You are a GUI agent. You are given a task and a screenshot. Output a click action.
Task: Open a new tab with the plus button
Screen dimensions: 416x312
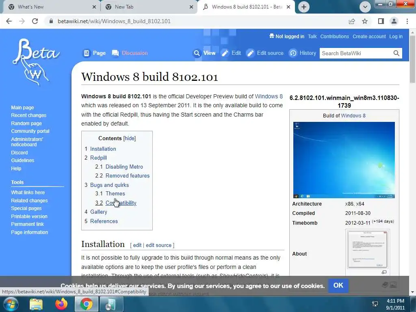304,7
